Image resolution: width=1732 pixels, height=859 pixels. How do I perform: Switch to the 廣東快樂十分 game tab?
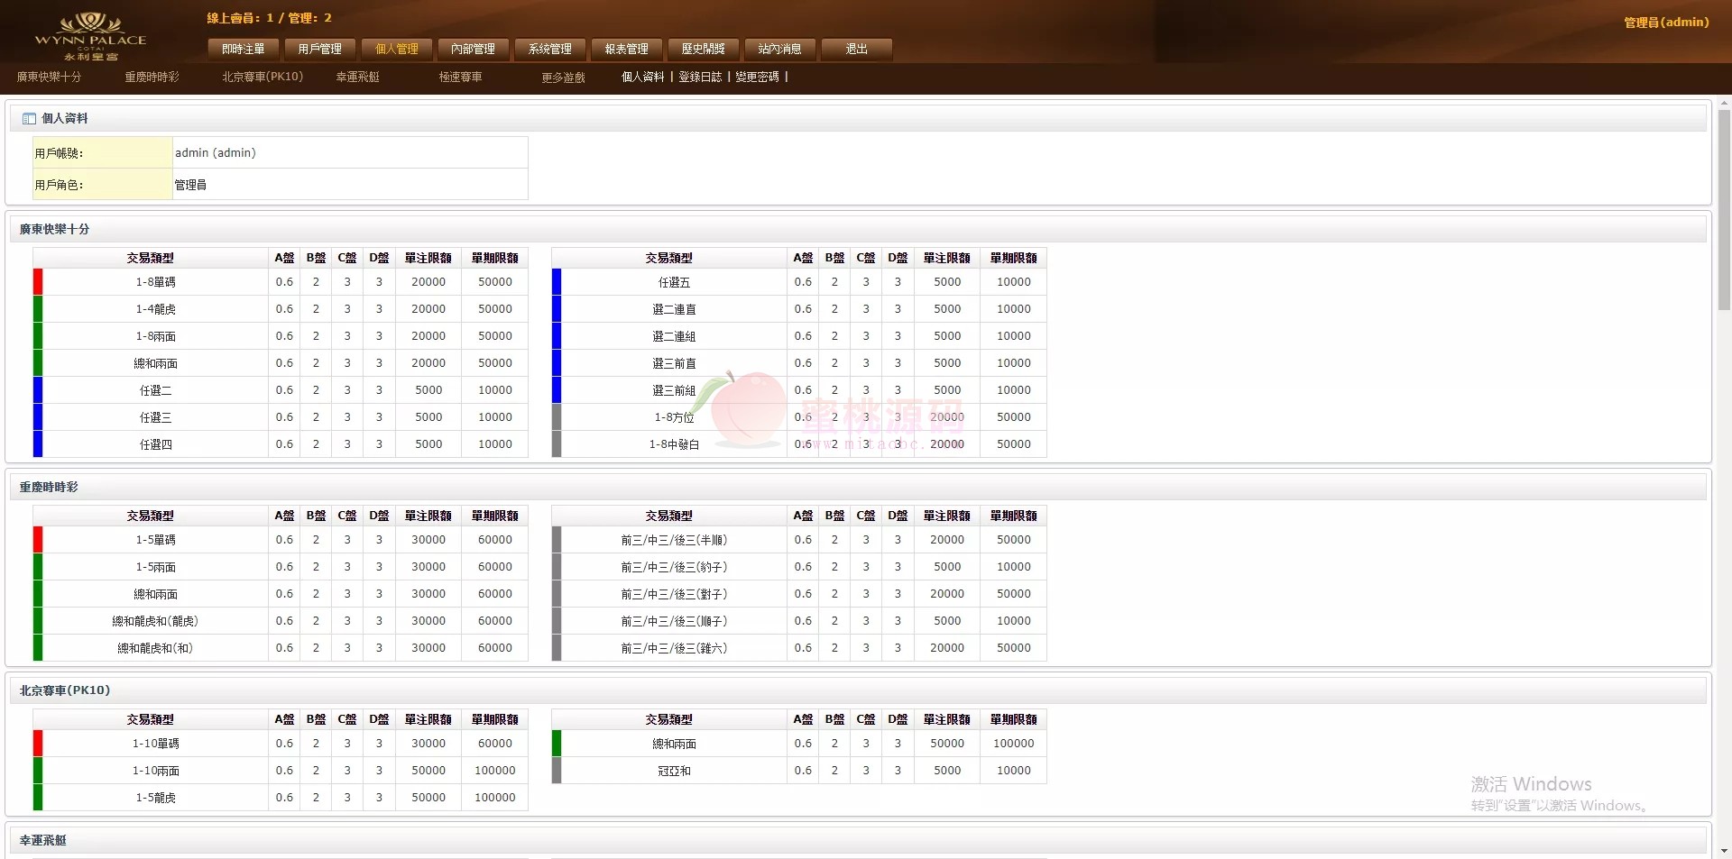pos(49,78)
